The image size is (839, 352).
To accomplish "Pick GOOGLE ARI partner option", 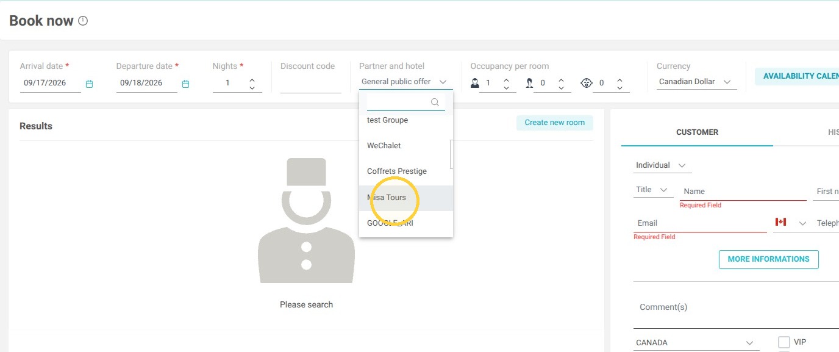I will point(406,223).
